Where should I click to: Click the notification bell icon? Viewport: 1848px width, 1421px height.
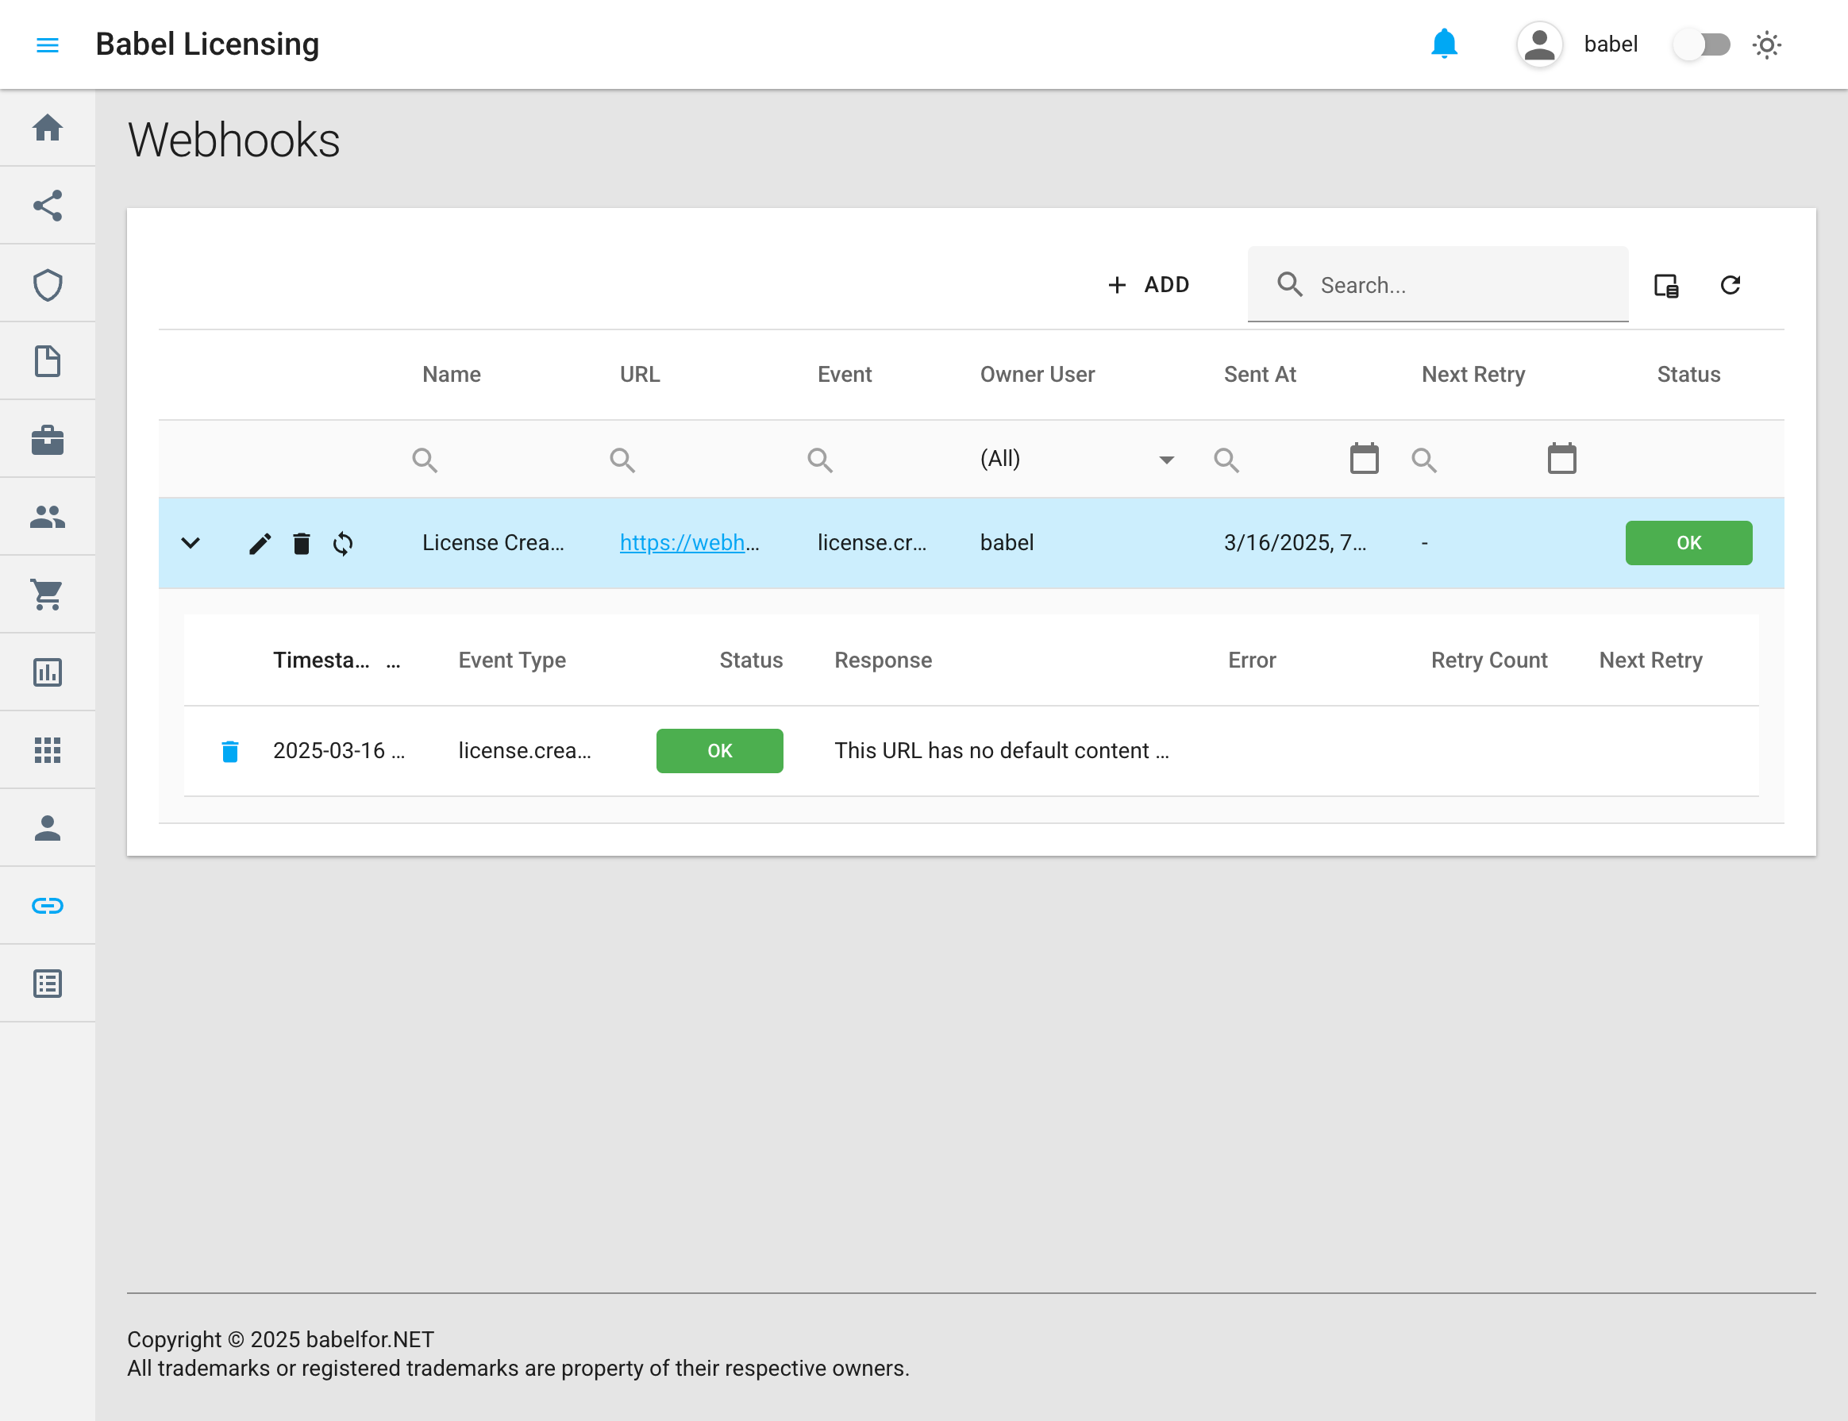1444,44
